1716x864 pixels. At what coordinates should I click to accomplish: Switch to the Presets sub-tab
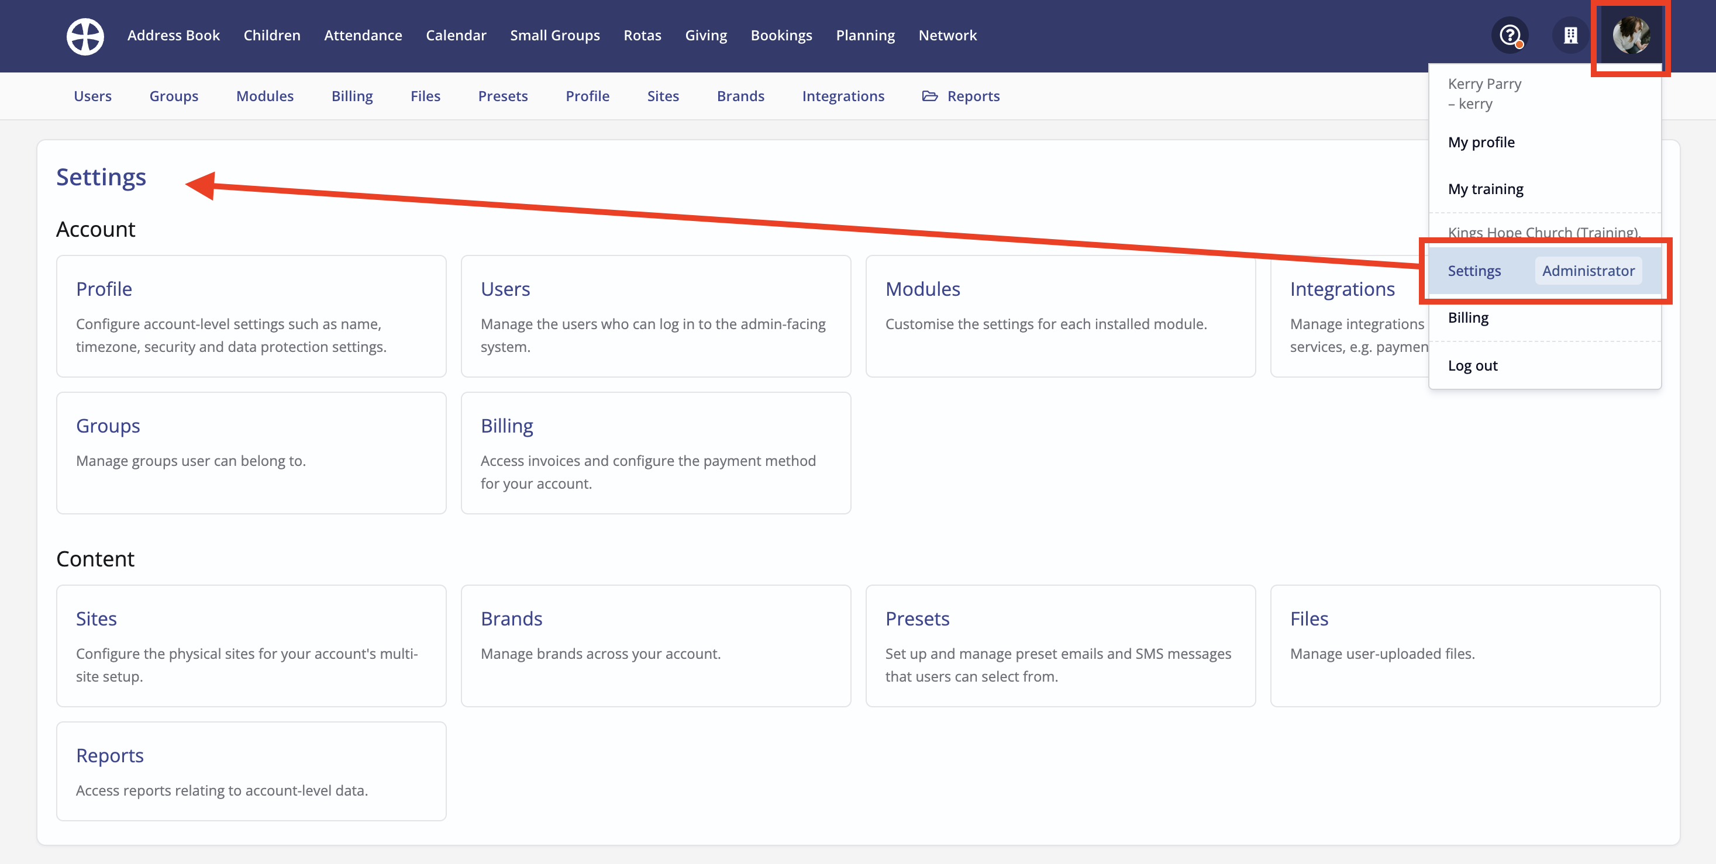tap(502, 96)
